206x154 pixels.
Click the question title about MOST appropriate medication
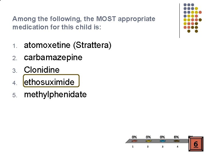tap(84, 23)
